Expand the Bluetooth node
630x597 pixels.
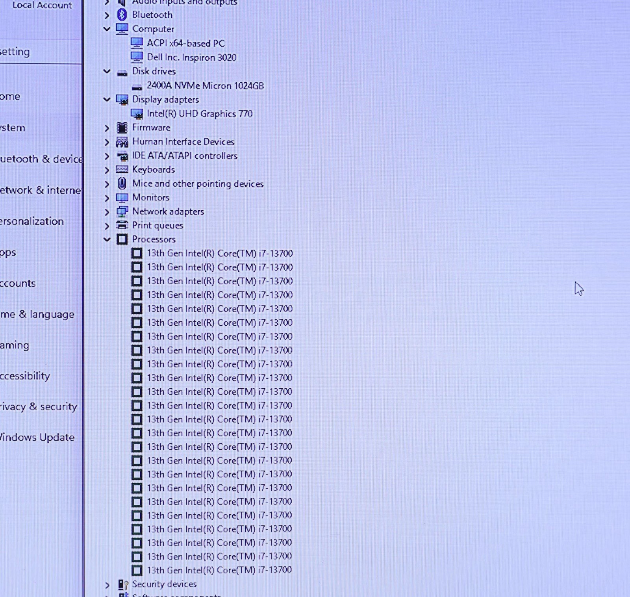107,15
